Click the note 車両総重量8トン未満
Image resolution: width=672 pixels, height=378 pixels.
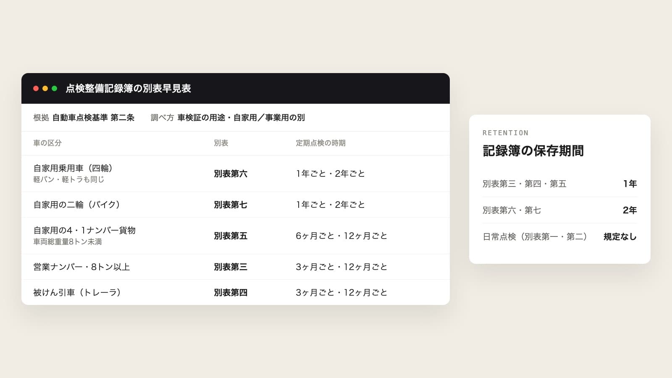click(x=68, y=241)
